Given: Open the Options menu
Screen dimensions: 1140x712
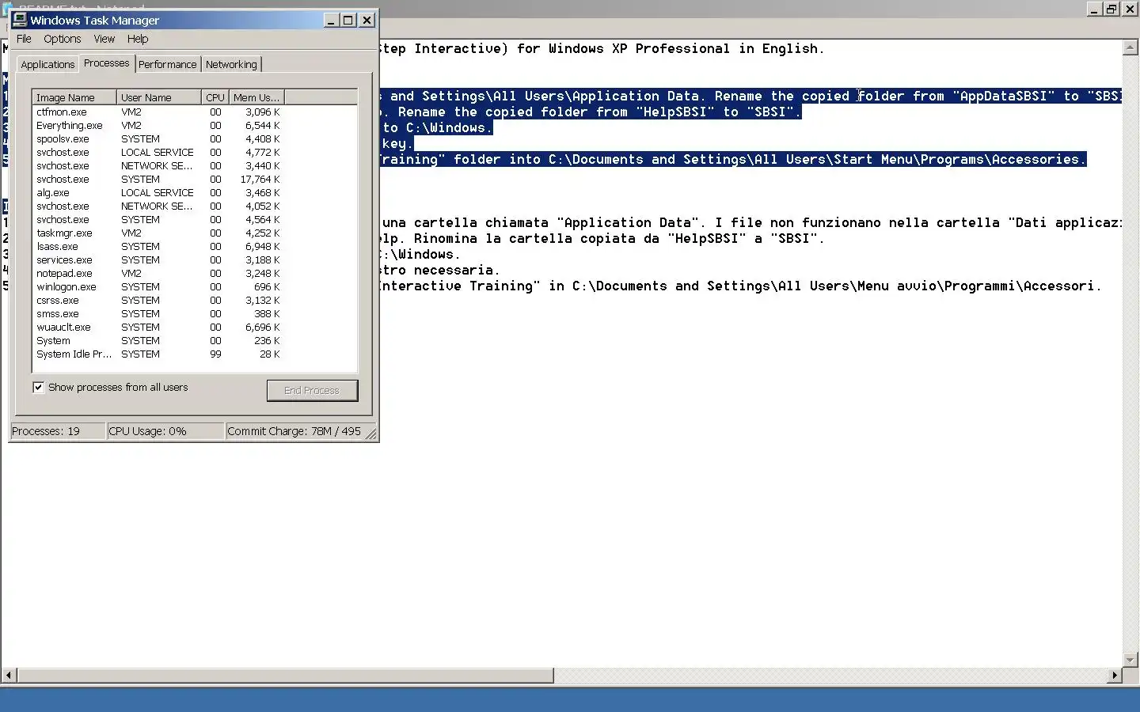Looking at the screenshot, I should [62, 39].
